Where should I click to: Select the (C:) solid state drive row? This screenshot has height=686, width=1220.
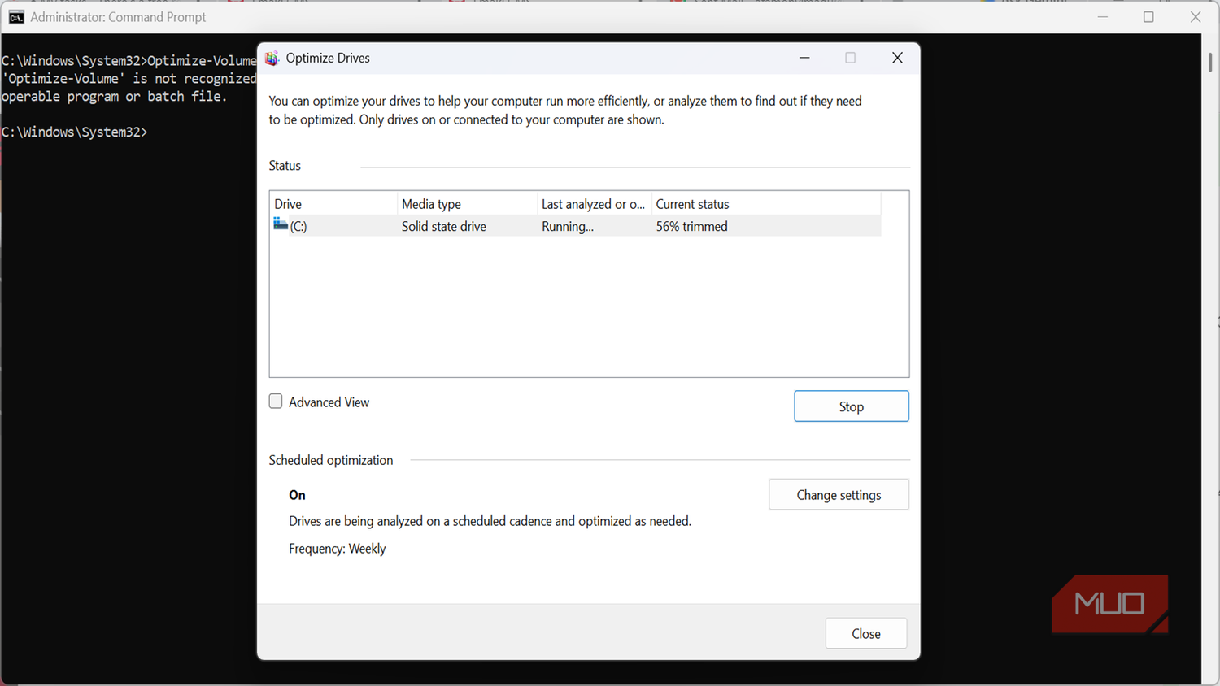[576, 226]
